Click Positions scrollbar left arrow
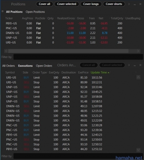144x160 pixels. point(6,51)
